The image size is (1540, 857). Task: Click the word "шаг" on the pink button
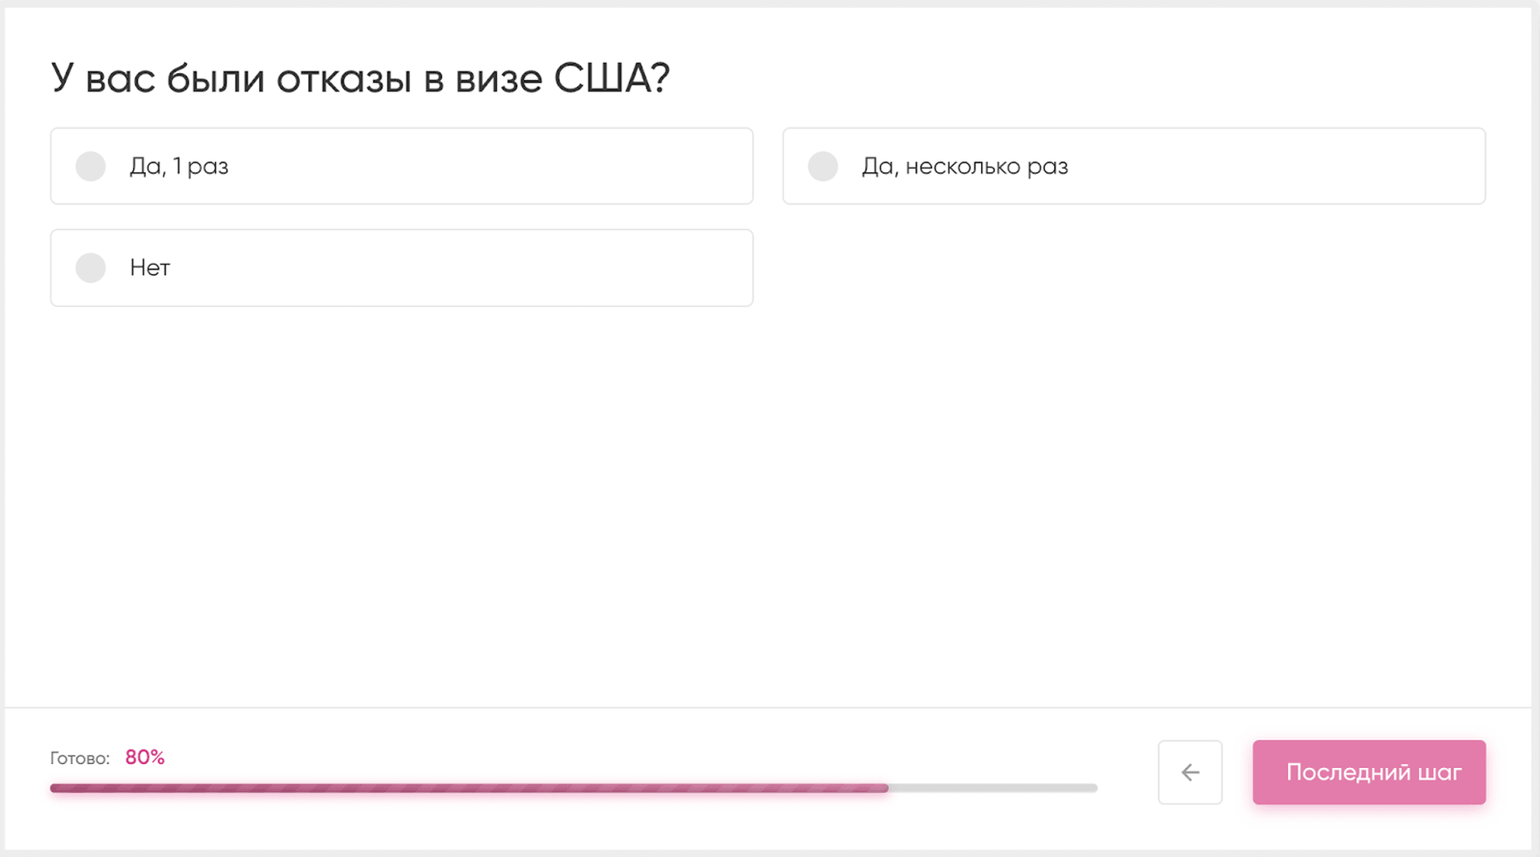coord(1440,772)
